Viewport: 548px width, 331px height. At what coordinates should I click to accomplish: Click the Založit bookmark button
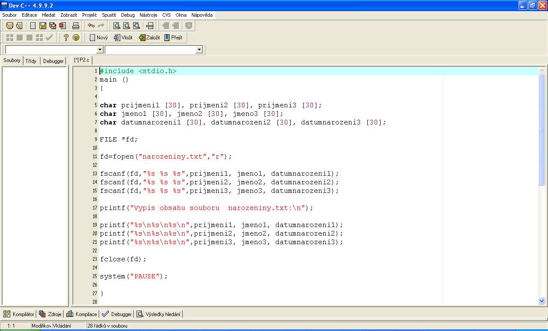coord(149,38)
